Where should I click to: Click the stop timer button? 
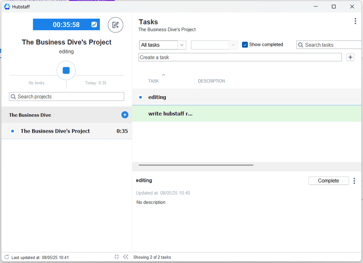(66, 70)
